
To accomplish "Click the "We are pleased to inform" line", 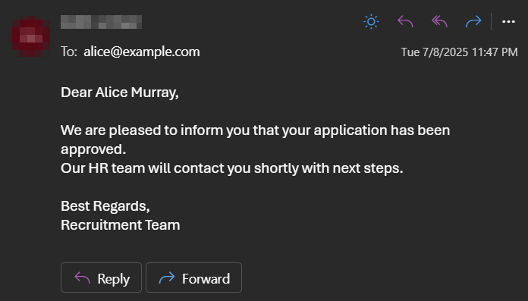I will click(x=255, y=130).
